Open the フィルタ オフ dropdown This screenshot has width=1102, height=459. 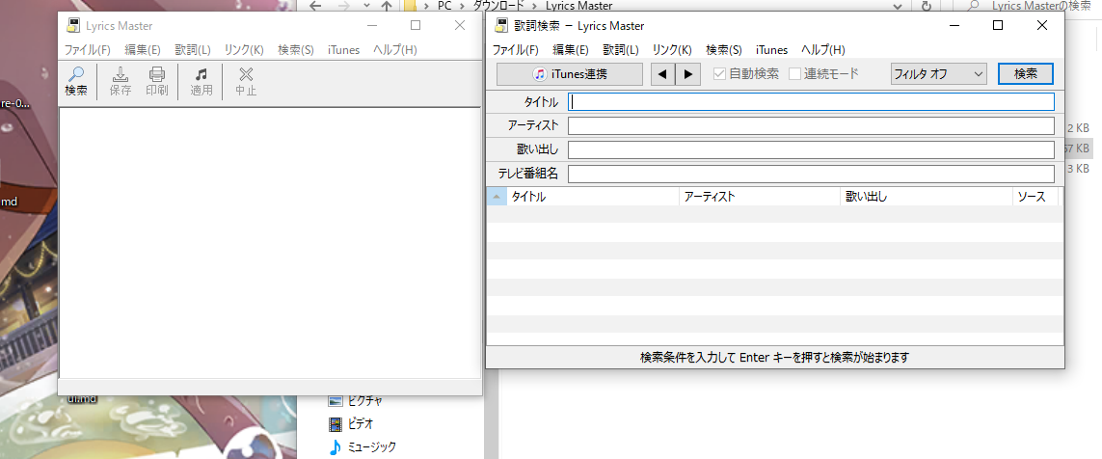pyautogui.click(x=938, y=74)
